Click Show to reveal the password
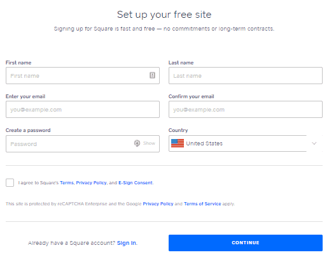The width and height of the screenshot is (329, 264). coord(149,143)
